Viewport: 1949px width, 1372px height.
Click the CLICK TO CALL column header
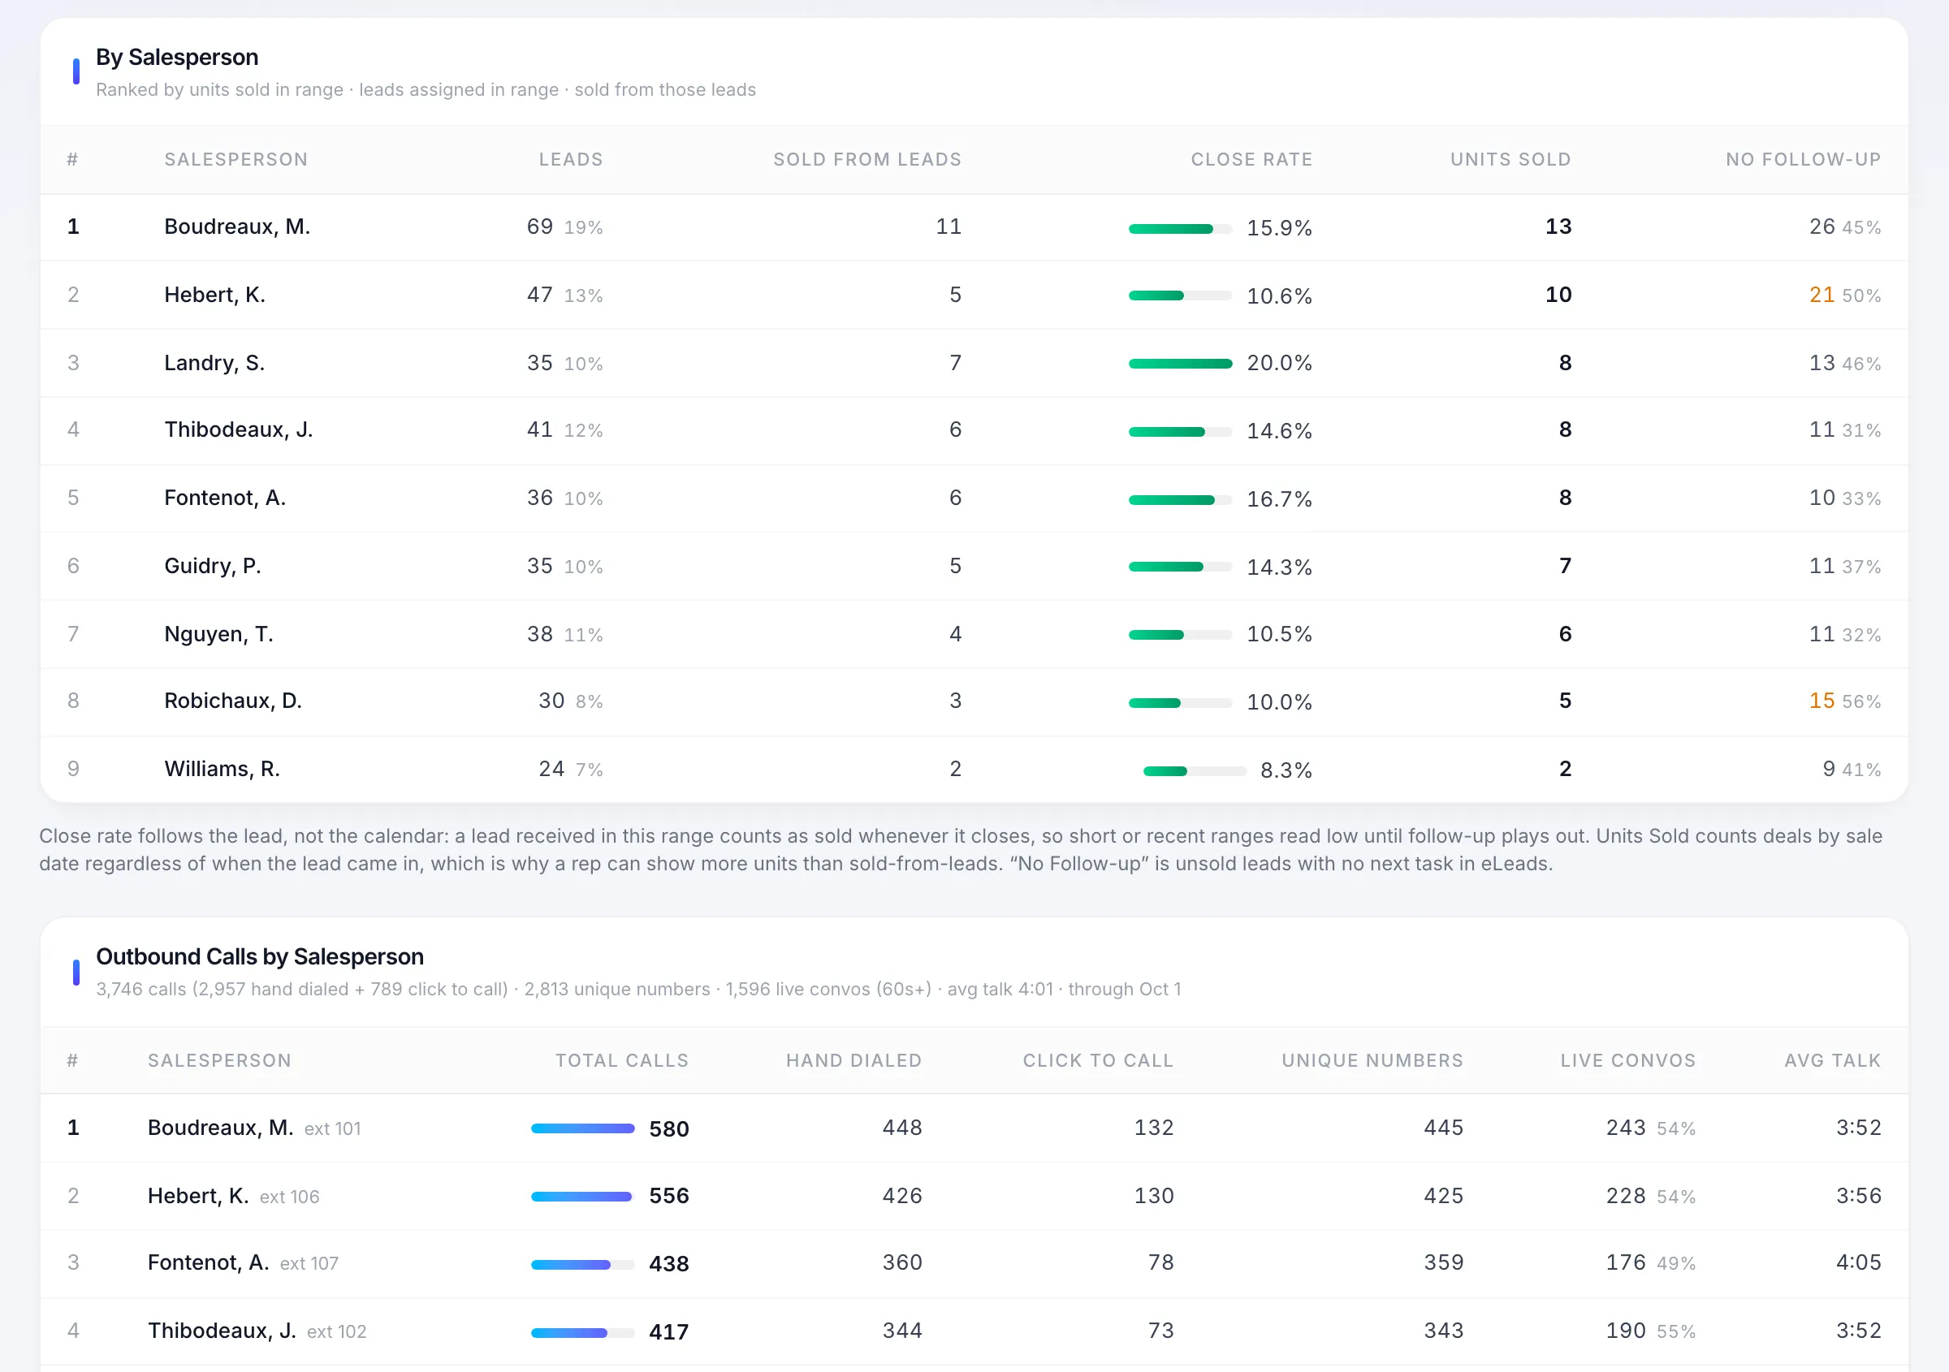(1098, 1060)
